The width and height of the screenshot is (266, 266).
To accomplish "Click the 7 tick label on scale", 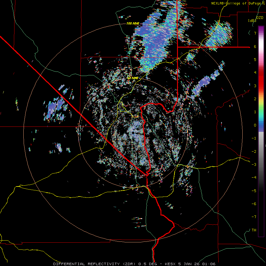I will [x=255, y=33].
